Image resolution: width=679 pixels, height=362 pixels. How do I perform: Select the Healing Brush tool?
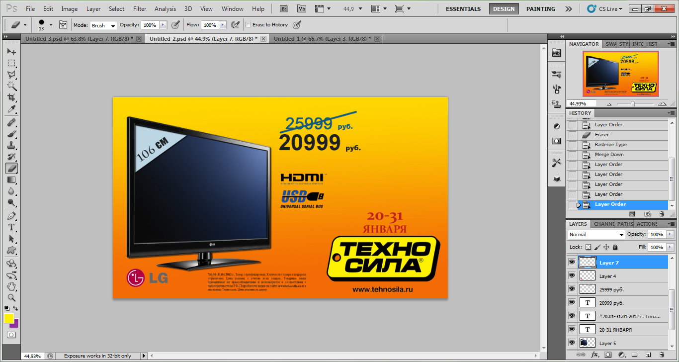point(11,122)
